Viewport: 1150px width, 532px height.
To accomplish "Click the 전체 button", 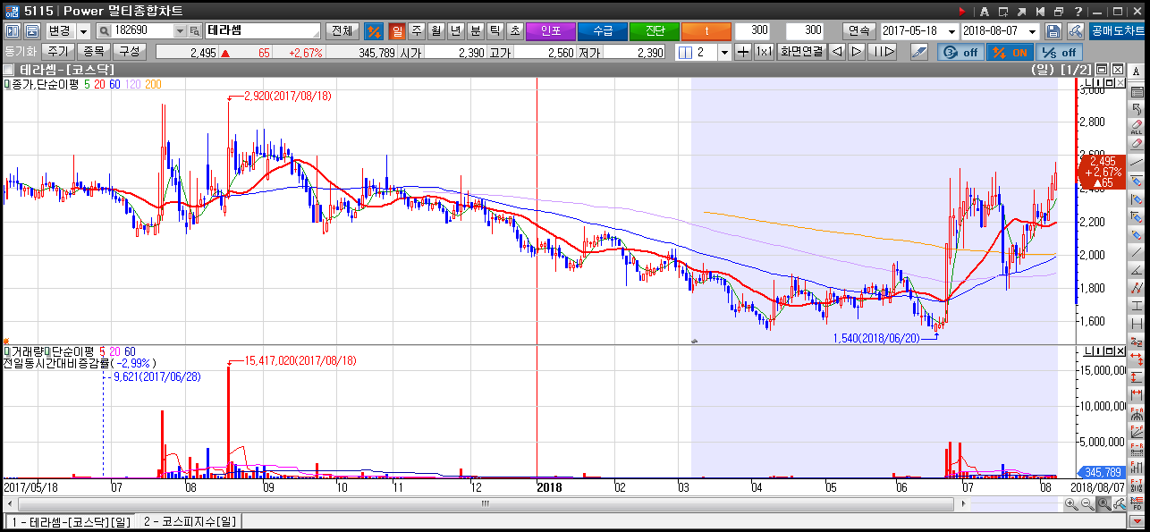I will click(342, 30).
